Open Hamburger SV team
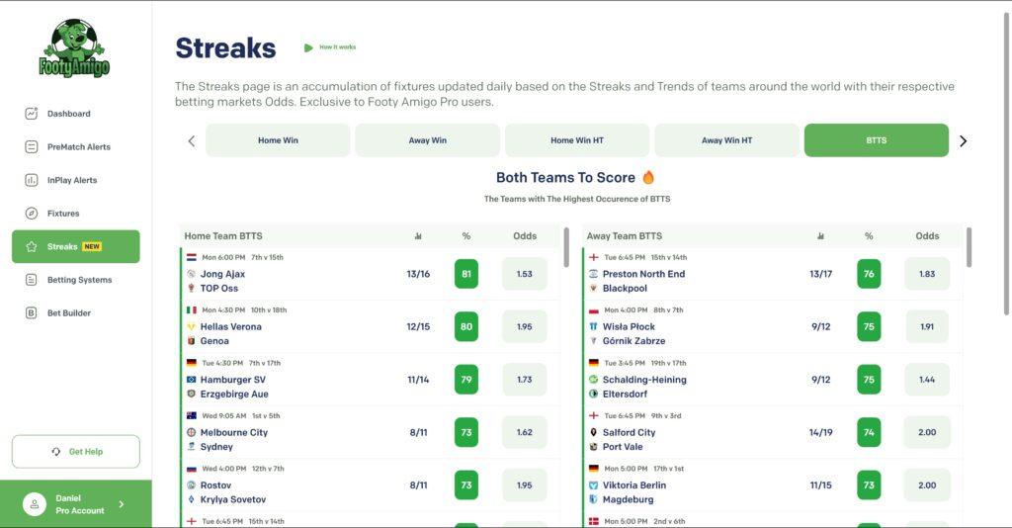The image size is (1012, 528). (x=233, y=380)
